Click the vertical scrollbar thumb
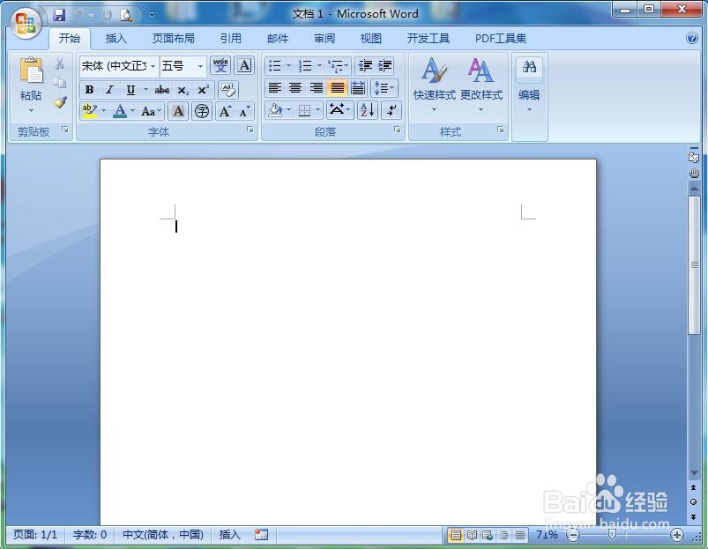Viewport: 708px width, 549px height. 694,264
